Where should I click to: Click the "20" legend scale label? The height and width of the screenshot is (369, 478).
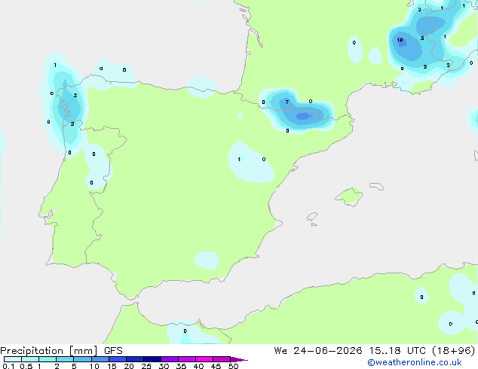pos(129,366)
